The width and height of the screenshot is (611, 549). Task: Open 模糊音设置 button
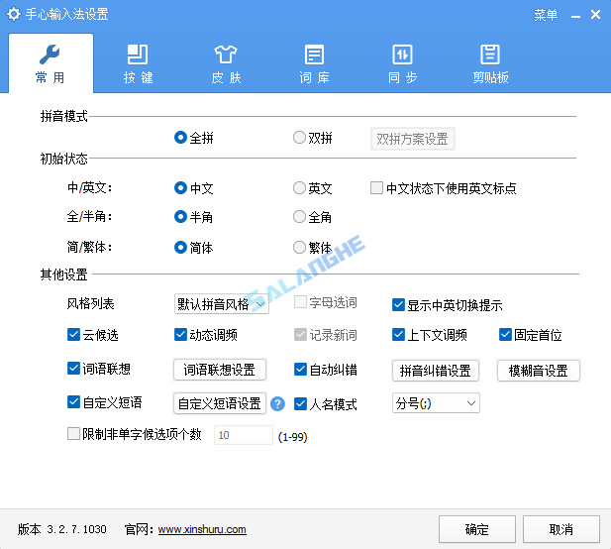tap(539, 371)
